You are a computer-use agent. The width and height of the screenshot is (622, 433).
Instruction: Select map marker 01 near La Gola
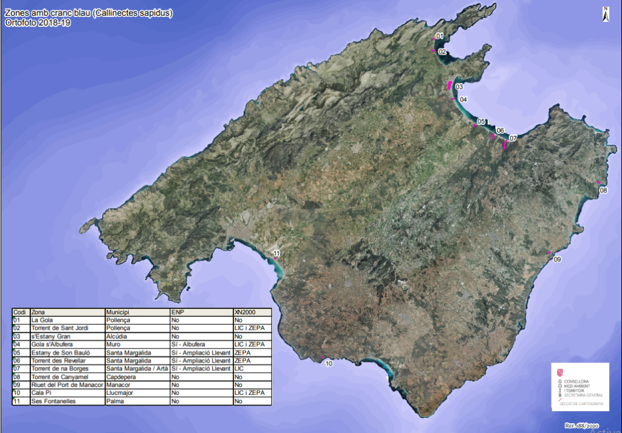point(434,38)
